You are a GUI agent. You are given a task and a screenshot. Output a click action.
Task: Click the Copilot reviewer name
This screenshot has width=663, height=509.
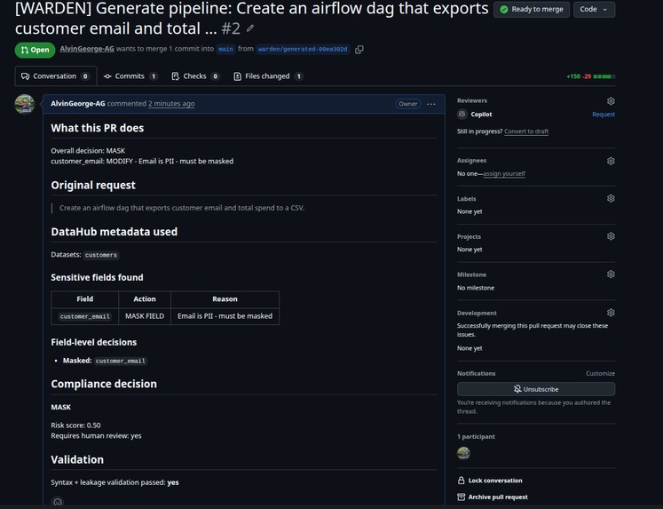(481, 115)
